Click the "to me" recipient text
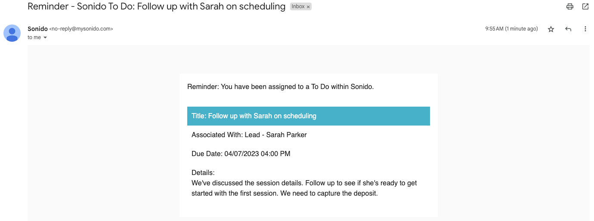 (x=34, y=38)
